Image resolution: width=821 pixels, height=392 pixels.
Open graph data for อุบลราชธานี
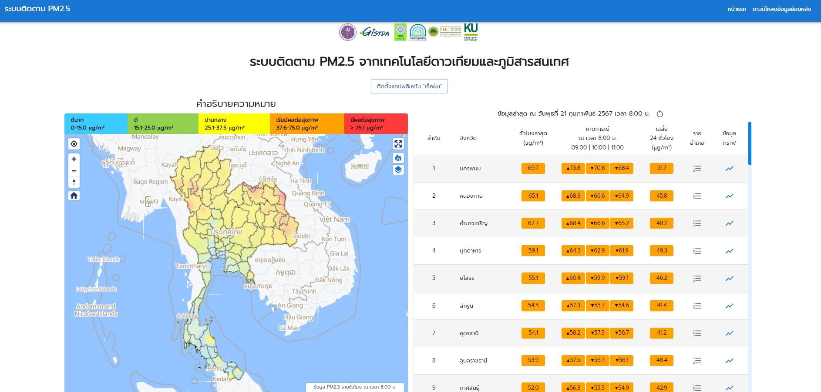pyautogui.click(x=730, y=361)
